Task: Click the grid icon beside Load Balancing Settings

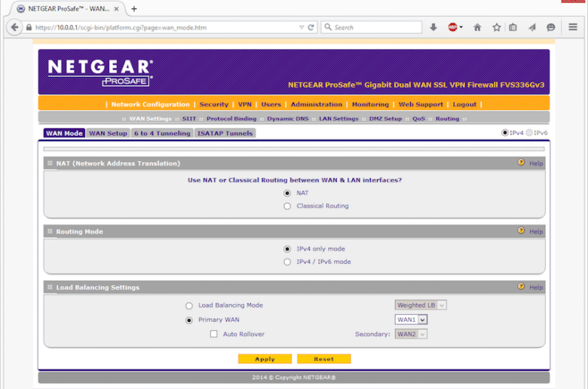Action: [50, 287]
